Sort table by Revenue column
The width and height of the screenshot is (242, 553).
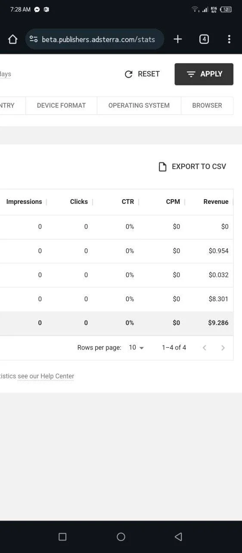(216, 202)
